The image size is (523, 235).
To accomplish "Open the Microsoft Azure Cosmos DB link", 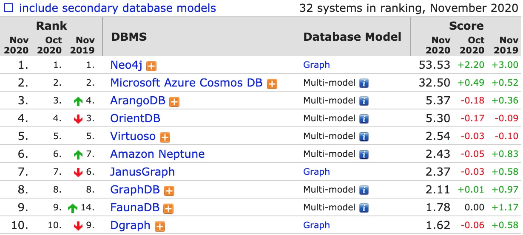I will [186, 83].
